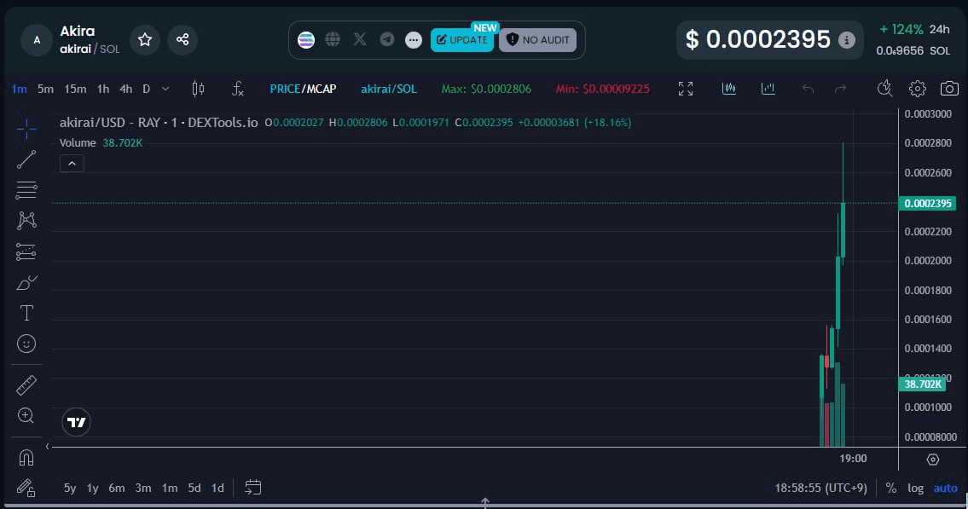Select the brush drawing tool
Image resolution: width=968 pixels, height=509 pixels.
[x=26, y=282]
